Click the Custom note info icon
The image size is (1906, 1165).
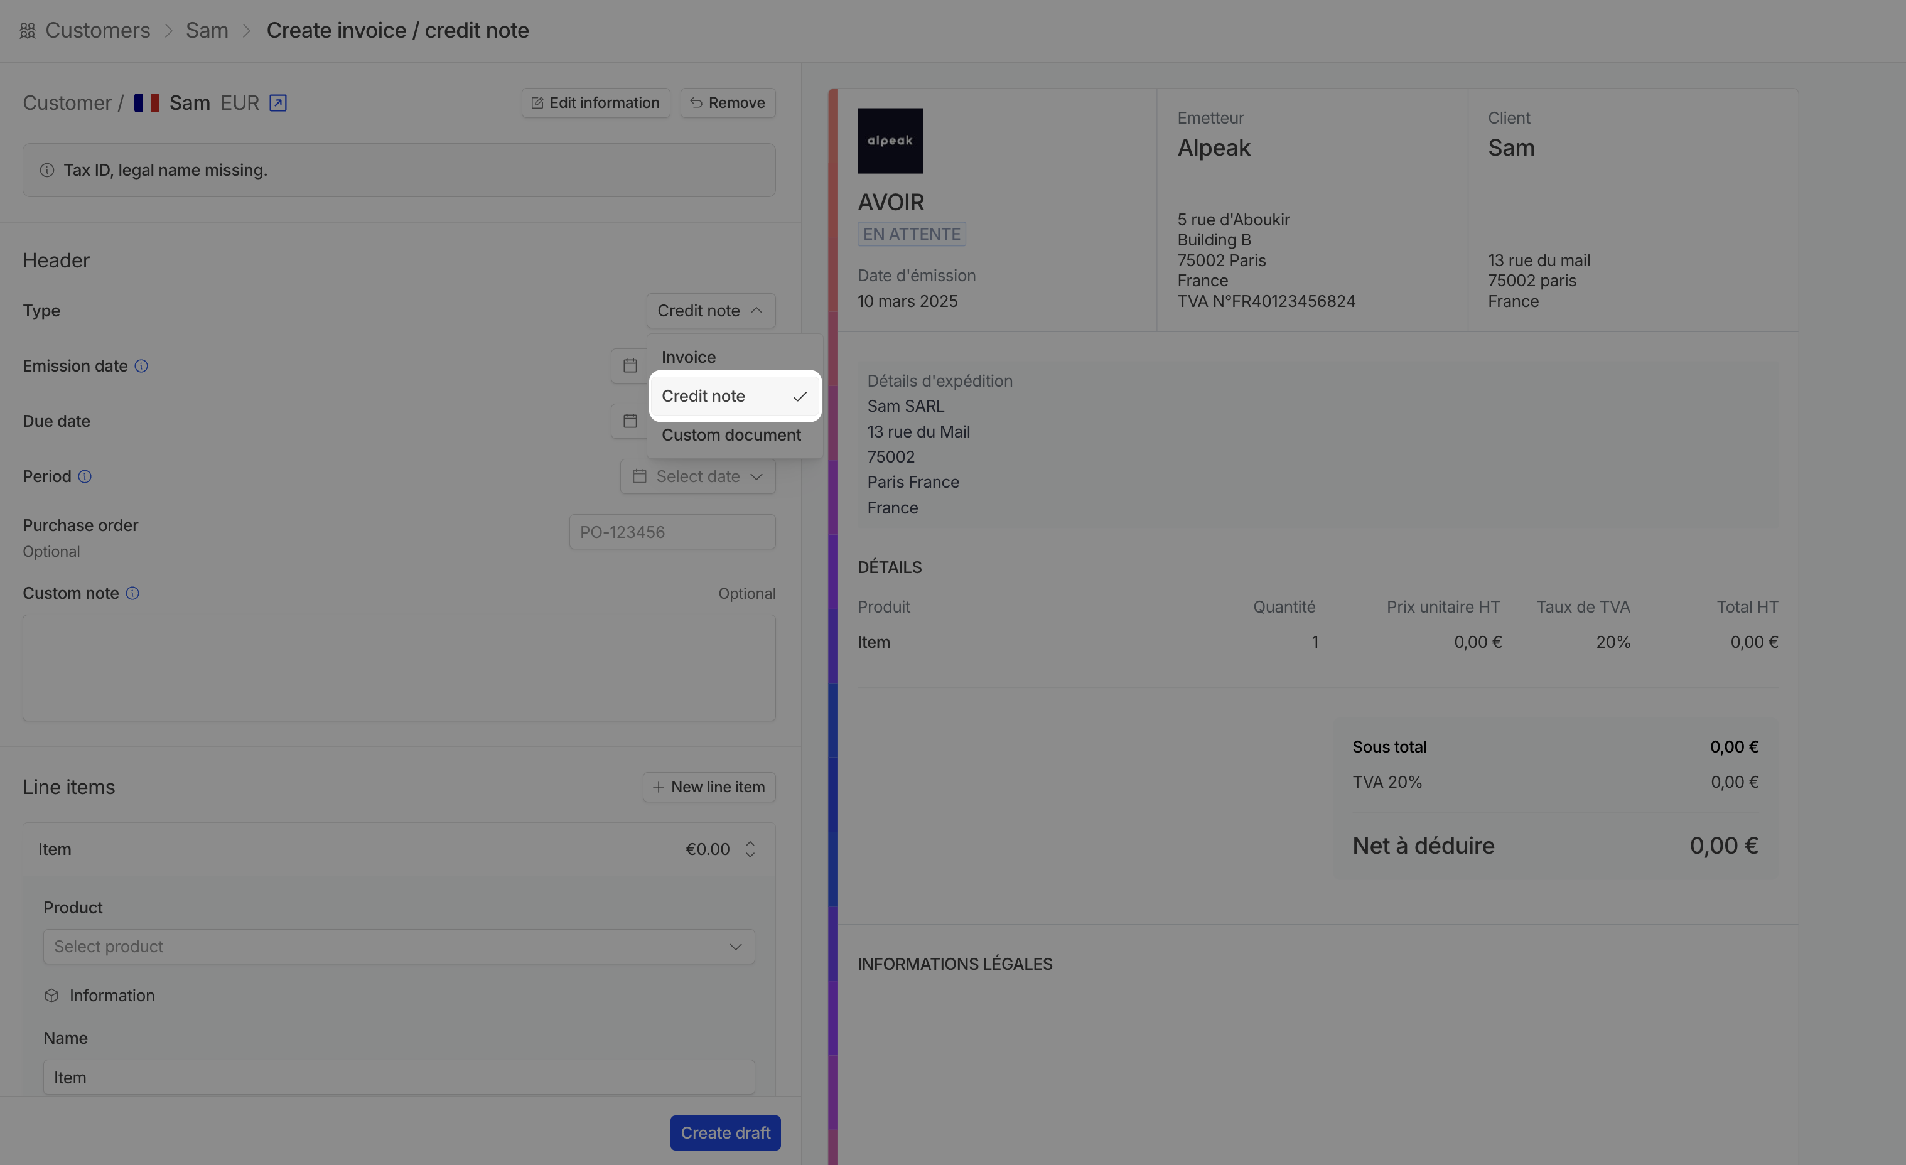pos(132,593)
